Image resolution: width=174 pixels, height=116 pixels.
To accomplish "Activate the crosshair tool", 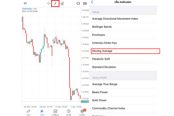I will point(48,3).
